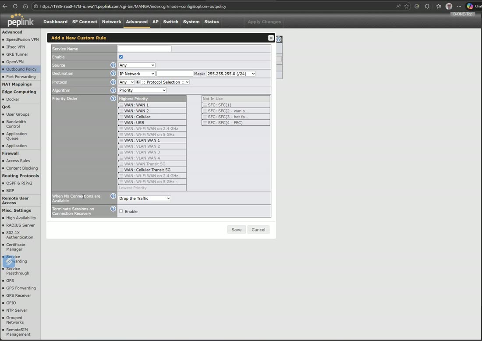Open the Drop the Traffic dropdown

click(145, 198)
